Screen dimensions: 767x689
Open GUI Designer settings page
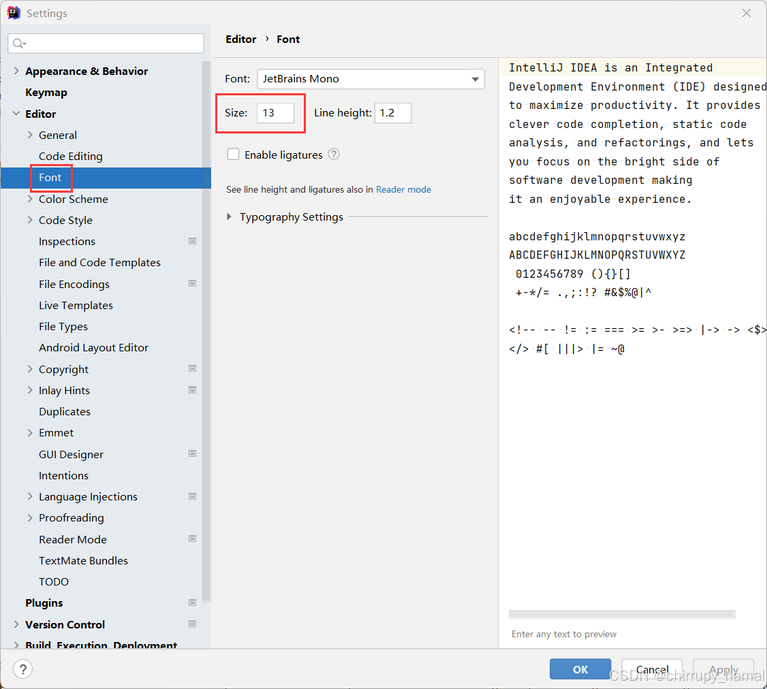click(x=71, y=454)
